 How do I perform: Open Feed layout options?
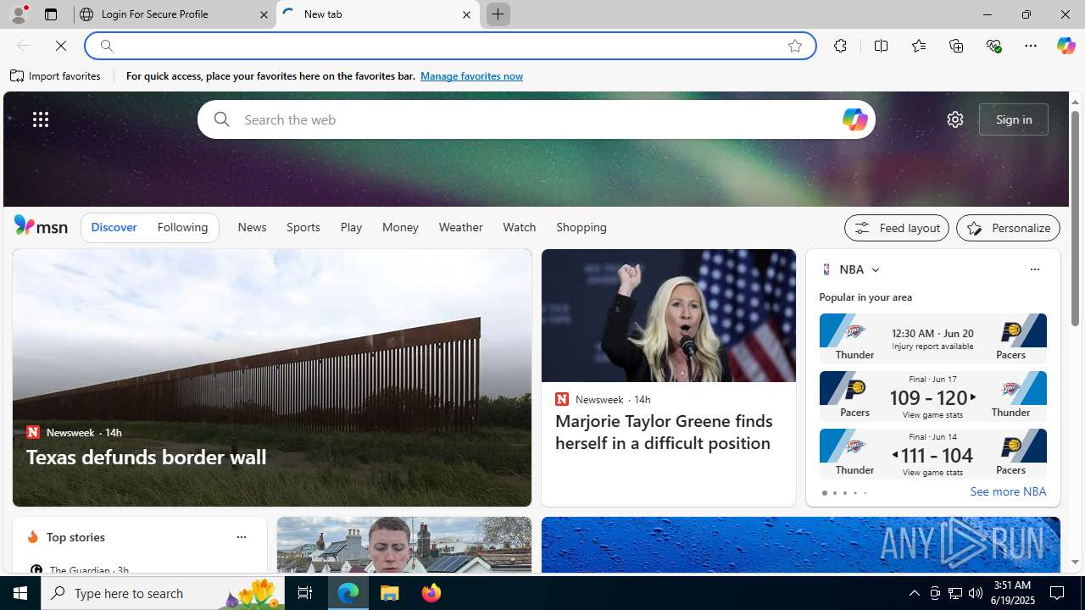pyautogui.click(x=897, y=228)
